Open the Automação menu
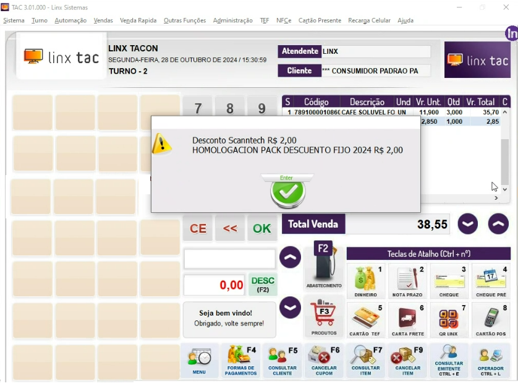 click(70, 20)
